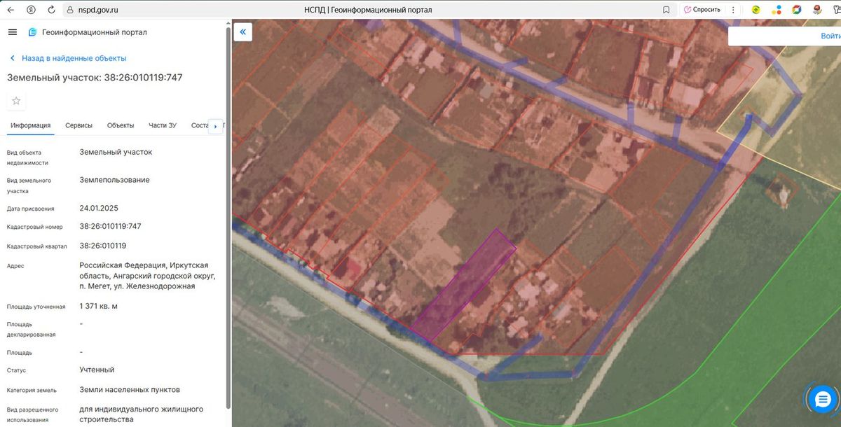Open the Yandex home button
The width and height of the screenshot is (841, 427).
(31, 10)
